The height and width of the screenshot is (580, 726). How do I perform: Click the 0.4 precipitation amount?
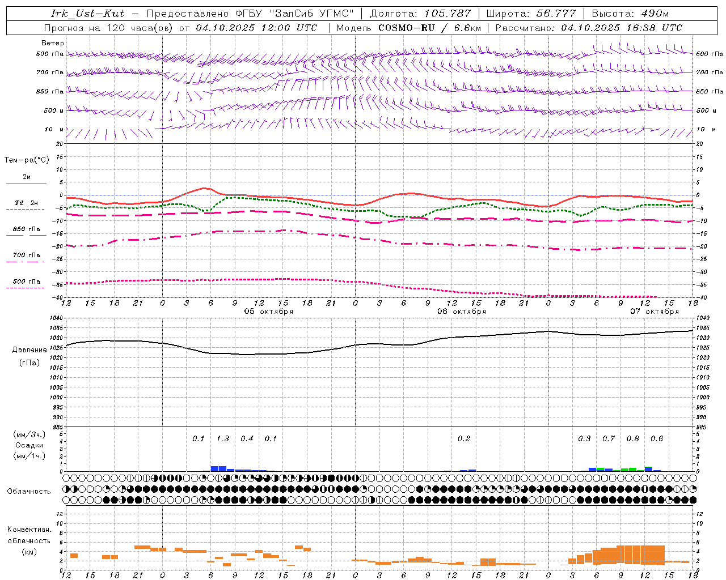247,439
